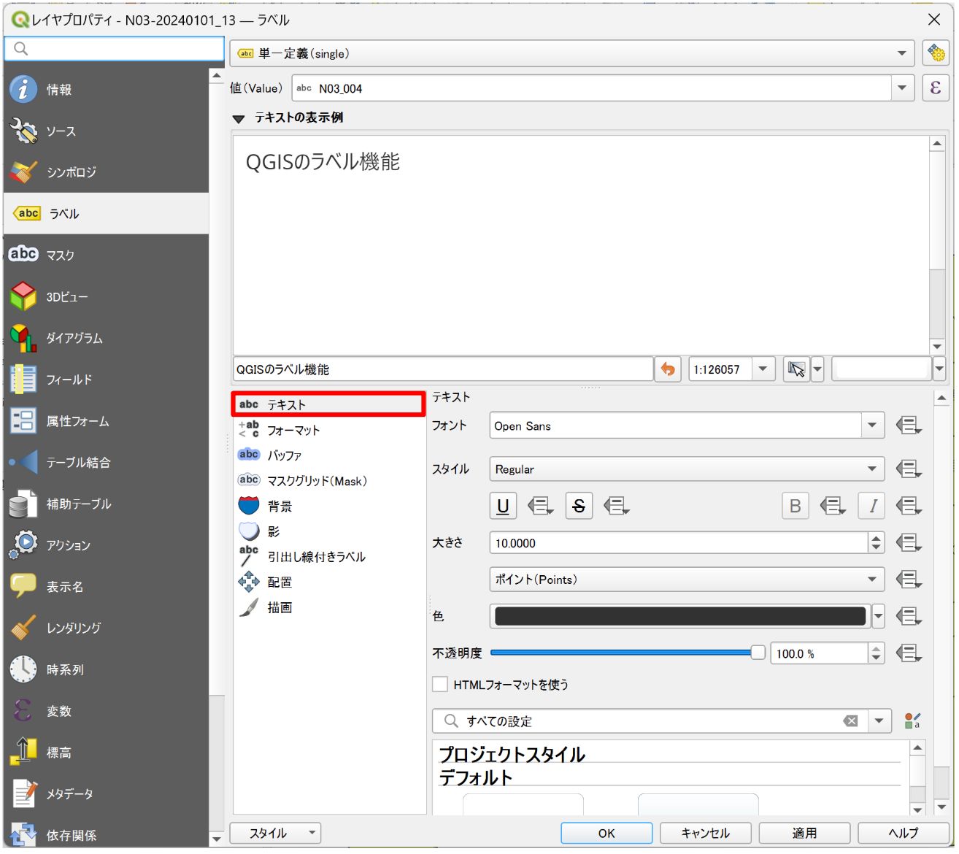Open the Open Sans font dropdown
The height and width of the screenshot is (854, 959).
(873, 426)
